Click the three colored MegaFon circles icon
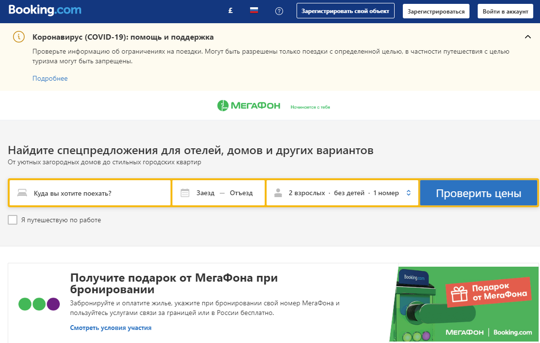This screenshot has height=343, width=540. pos(39,304)
